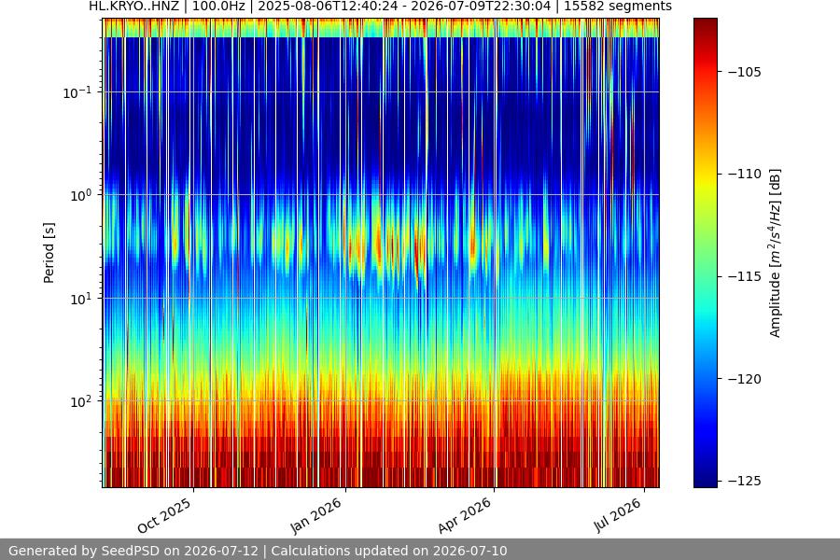This screenshot has width=840, height=560.
Task: Click the amplitude colorbar gradient strip
Action: tap(705, 253)
